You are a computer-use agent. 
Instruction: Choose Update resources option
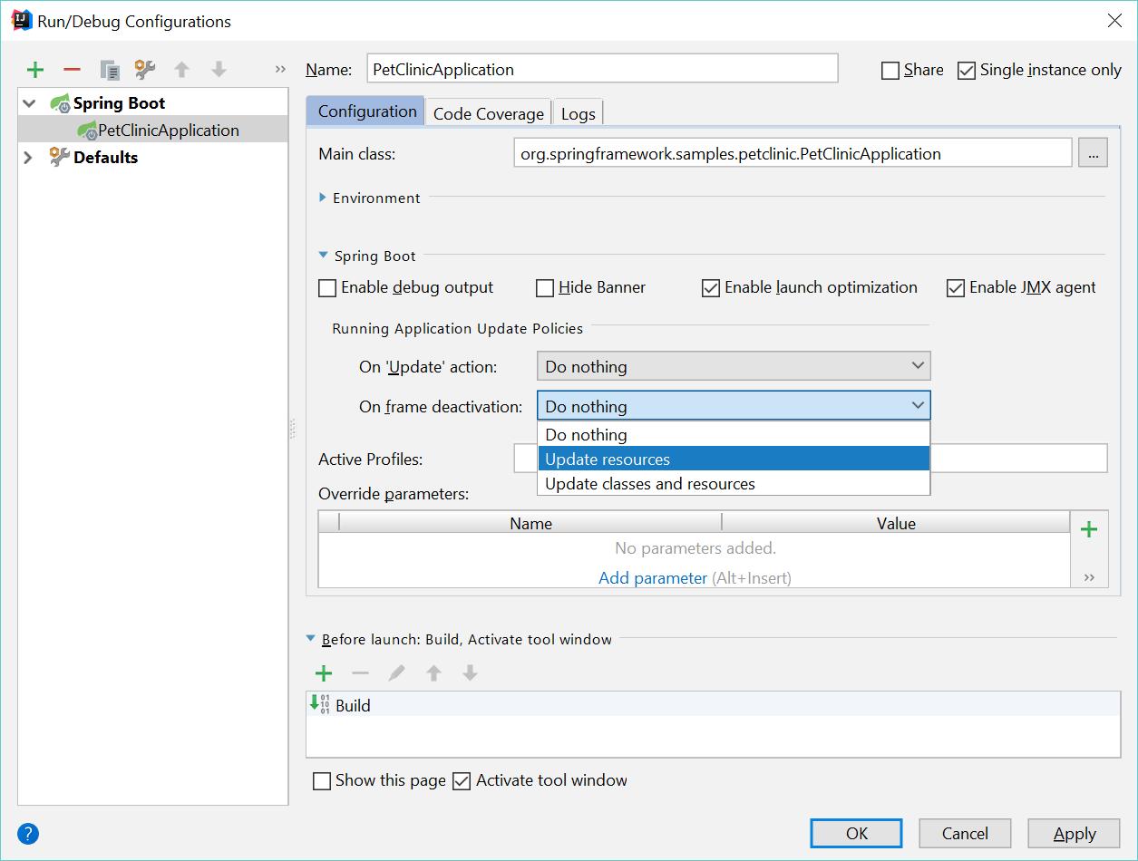734,460
